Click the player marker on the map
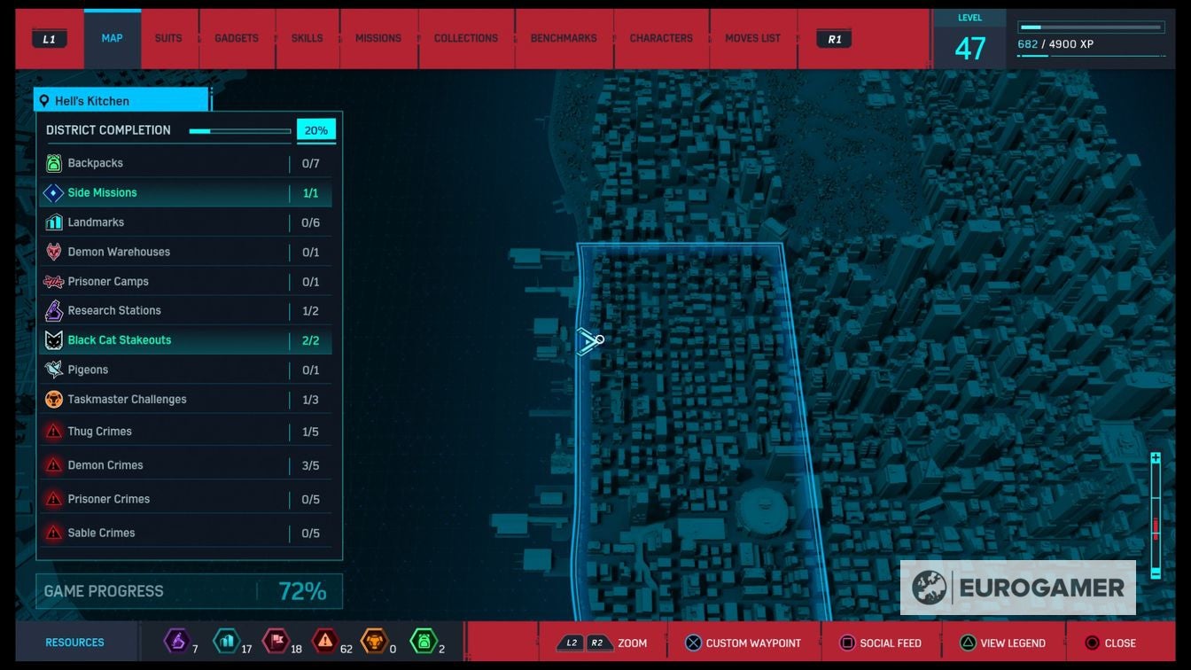 pyautogui.click(x=589, y=341)
